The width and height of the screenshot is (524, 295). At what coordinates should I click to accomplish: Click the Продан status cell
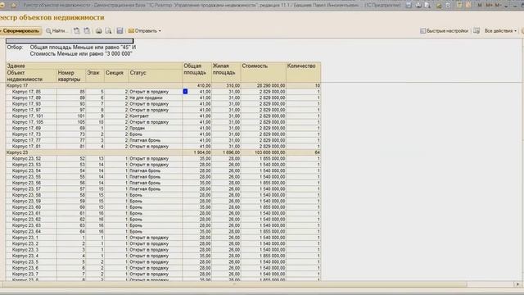pyautogui.click(x=156, y=128)
